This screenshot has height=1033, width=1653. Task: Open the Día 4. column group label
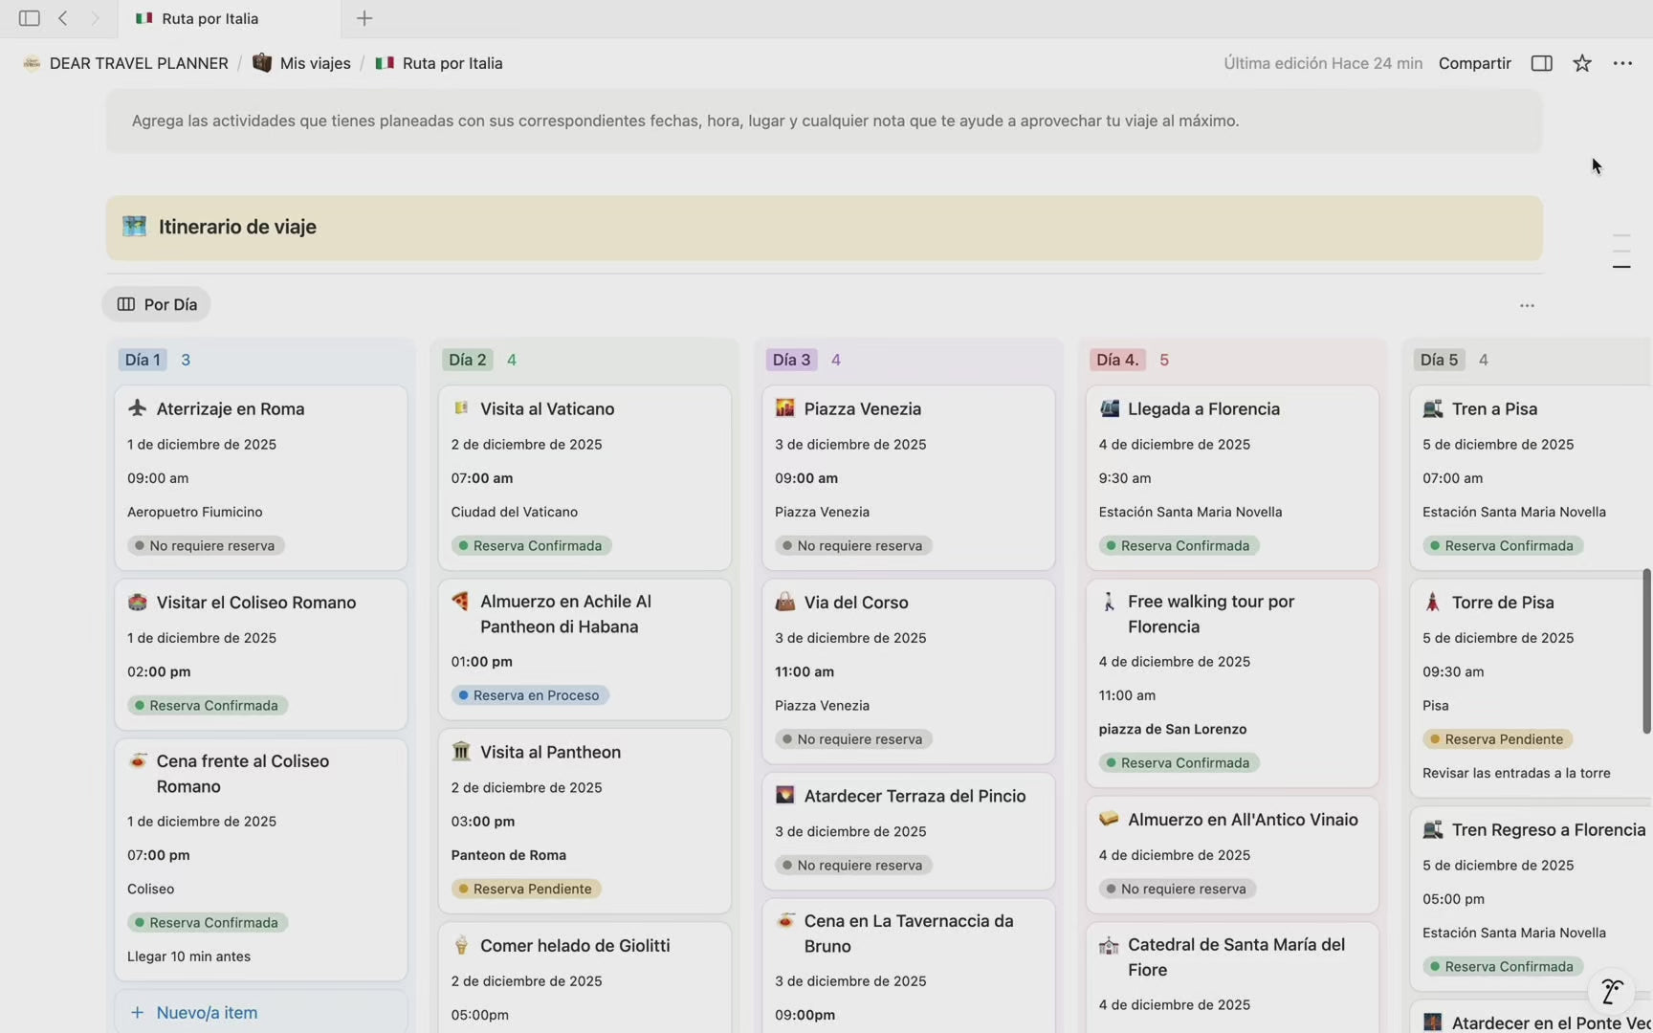pos(1116,360)
